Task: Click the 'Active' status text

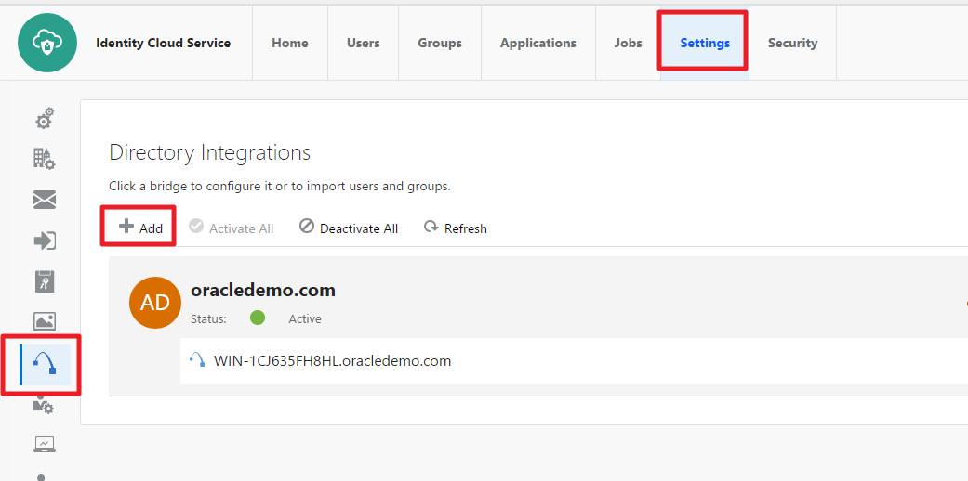Action: click(305, 318)
